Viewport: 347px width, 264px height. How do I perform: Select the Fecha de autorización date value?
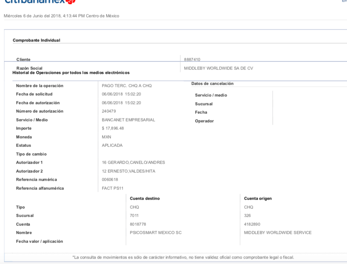(x=121, y=103)
